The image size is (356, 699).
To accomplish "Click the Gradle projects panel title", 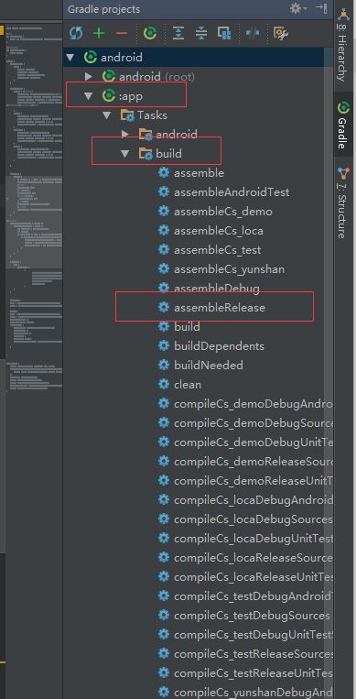I will 103,9.
